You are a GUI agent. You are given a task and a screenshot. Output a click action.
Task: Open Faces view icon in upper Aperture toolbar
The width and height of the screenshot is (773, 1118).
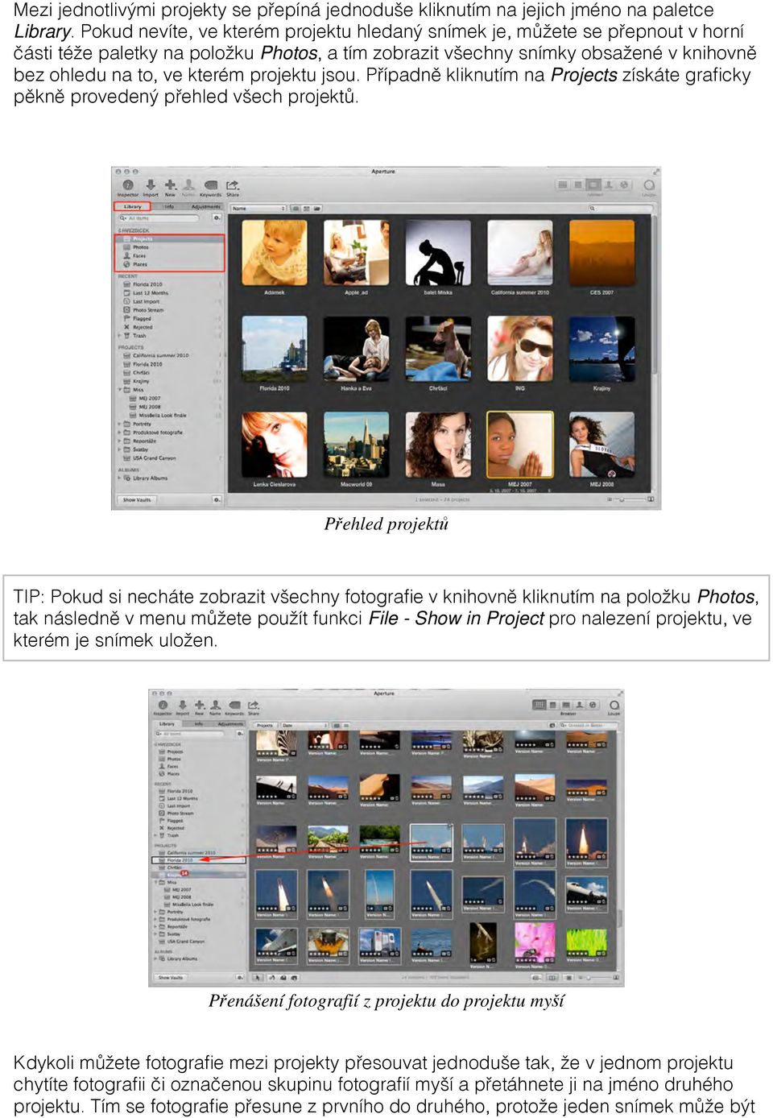(608, 184)
